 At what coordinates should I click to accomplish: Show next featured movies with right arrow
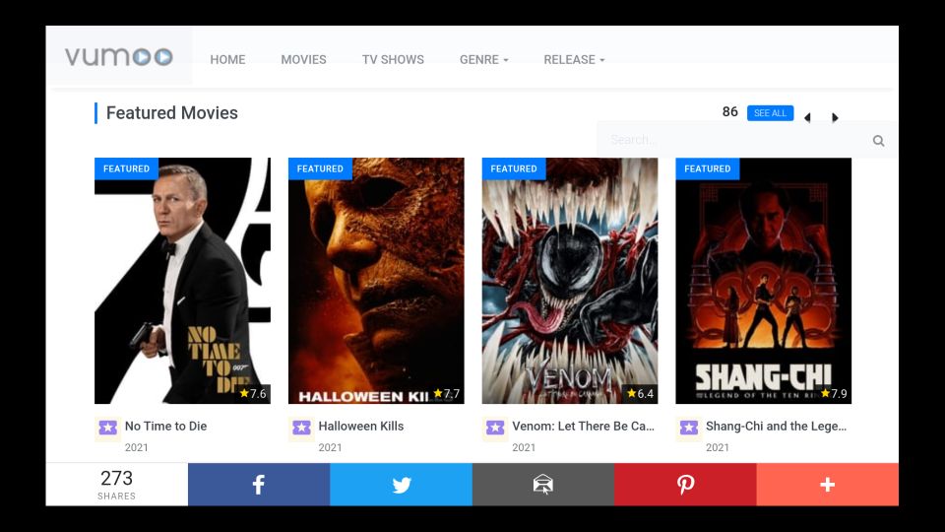(835, 117)
